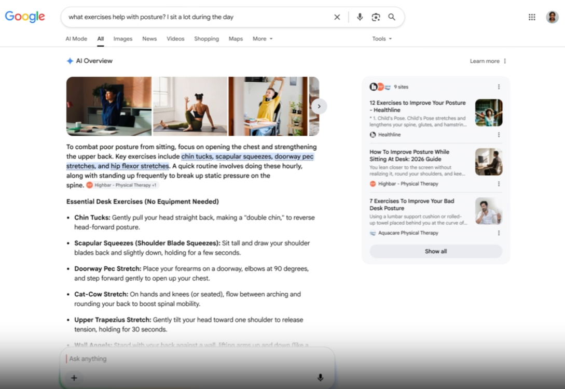The image size is (565, 389).
Task: Open the Videos tab
Action: click(175, 38)
